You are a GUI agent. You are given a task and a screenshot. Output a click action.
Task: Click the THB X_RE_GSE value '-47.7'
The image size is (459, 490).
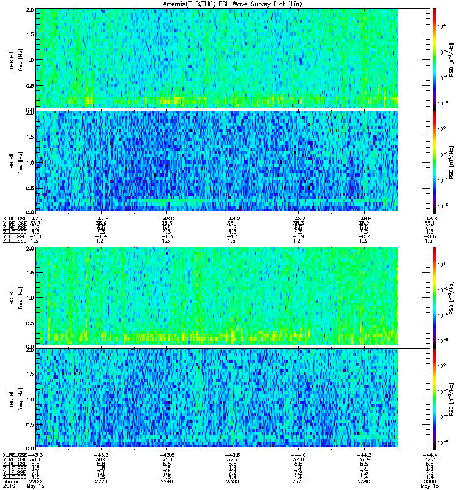[x=35, y=219]
